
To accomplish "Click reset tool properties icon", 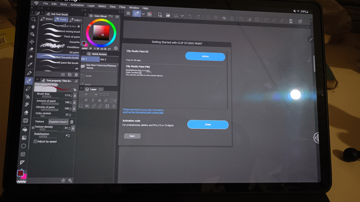I will point(63,180).
